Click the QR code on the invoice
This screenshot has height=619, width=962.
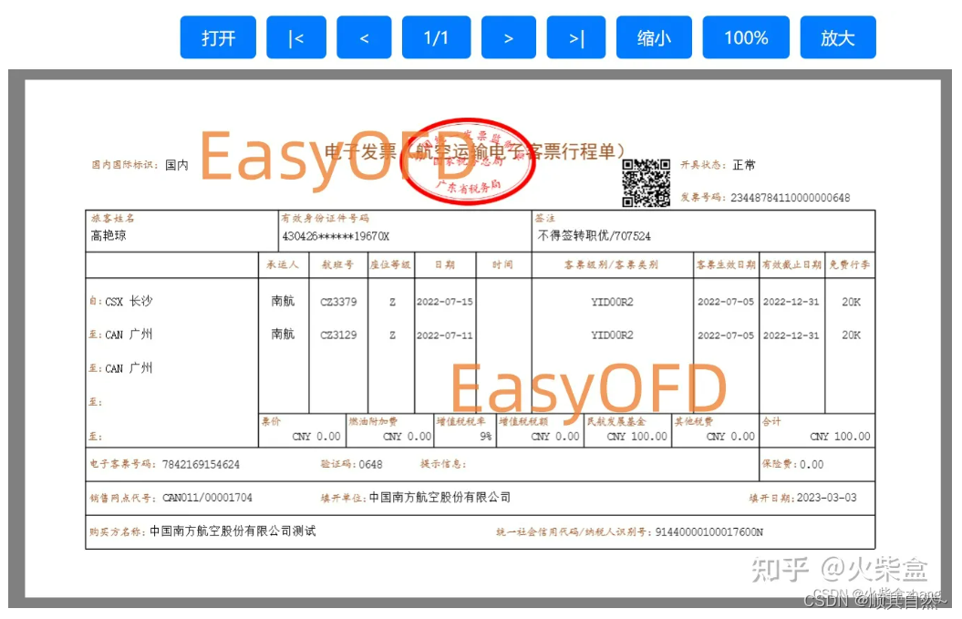(646, 183)
